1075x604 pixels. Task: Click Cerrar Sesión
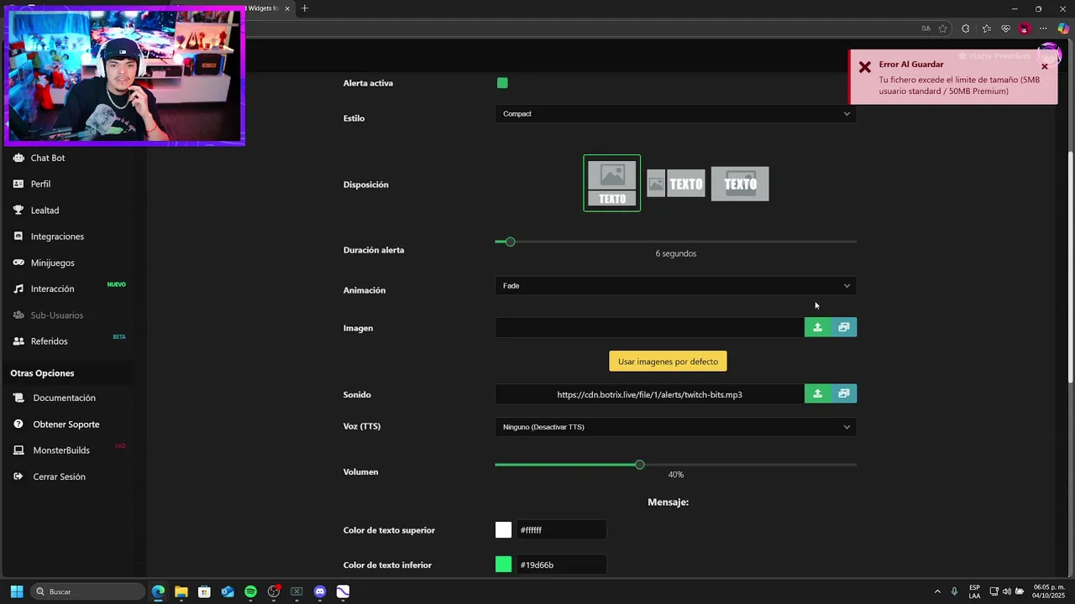(59, 476)
